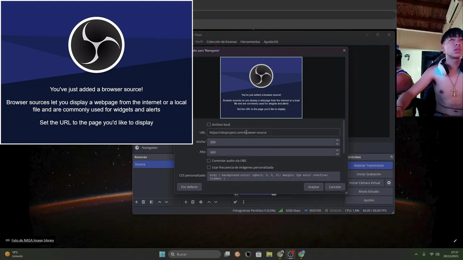
Task: Click Cancelar in the properties dialog
Action: pos(335,187)
